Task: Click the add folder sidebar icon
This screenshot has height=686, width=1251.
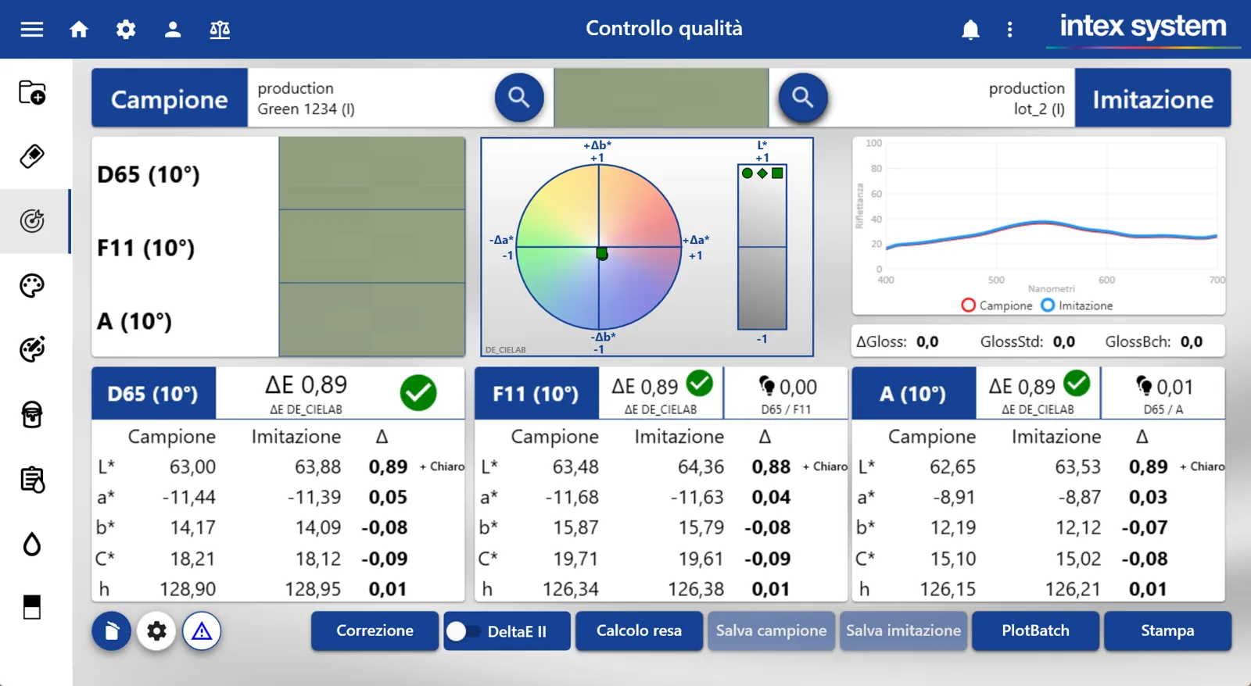Action: (32, 92)
